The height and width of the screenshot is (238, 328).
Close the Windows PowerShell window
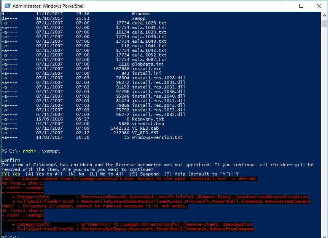[318, 6]
